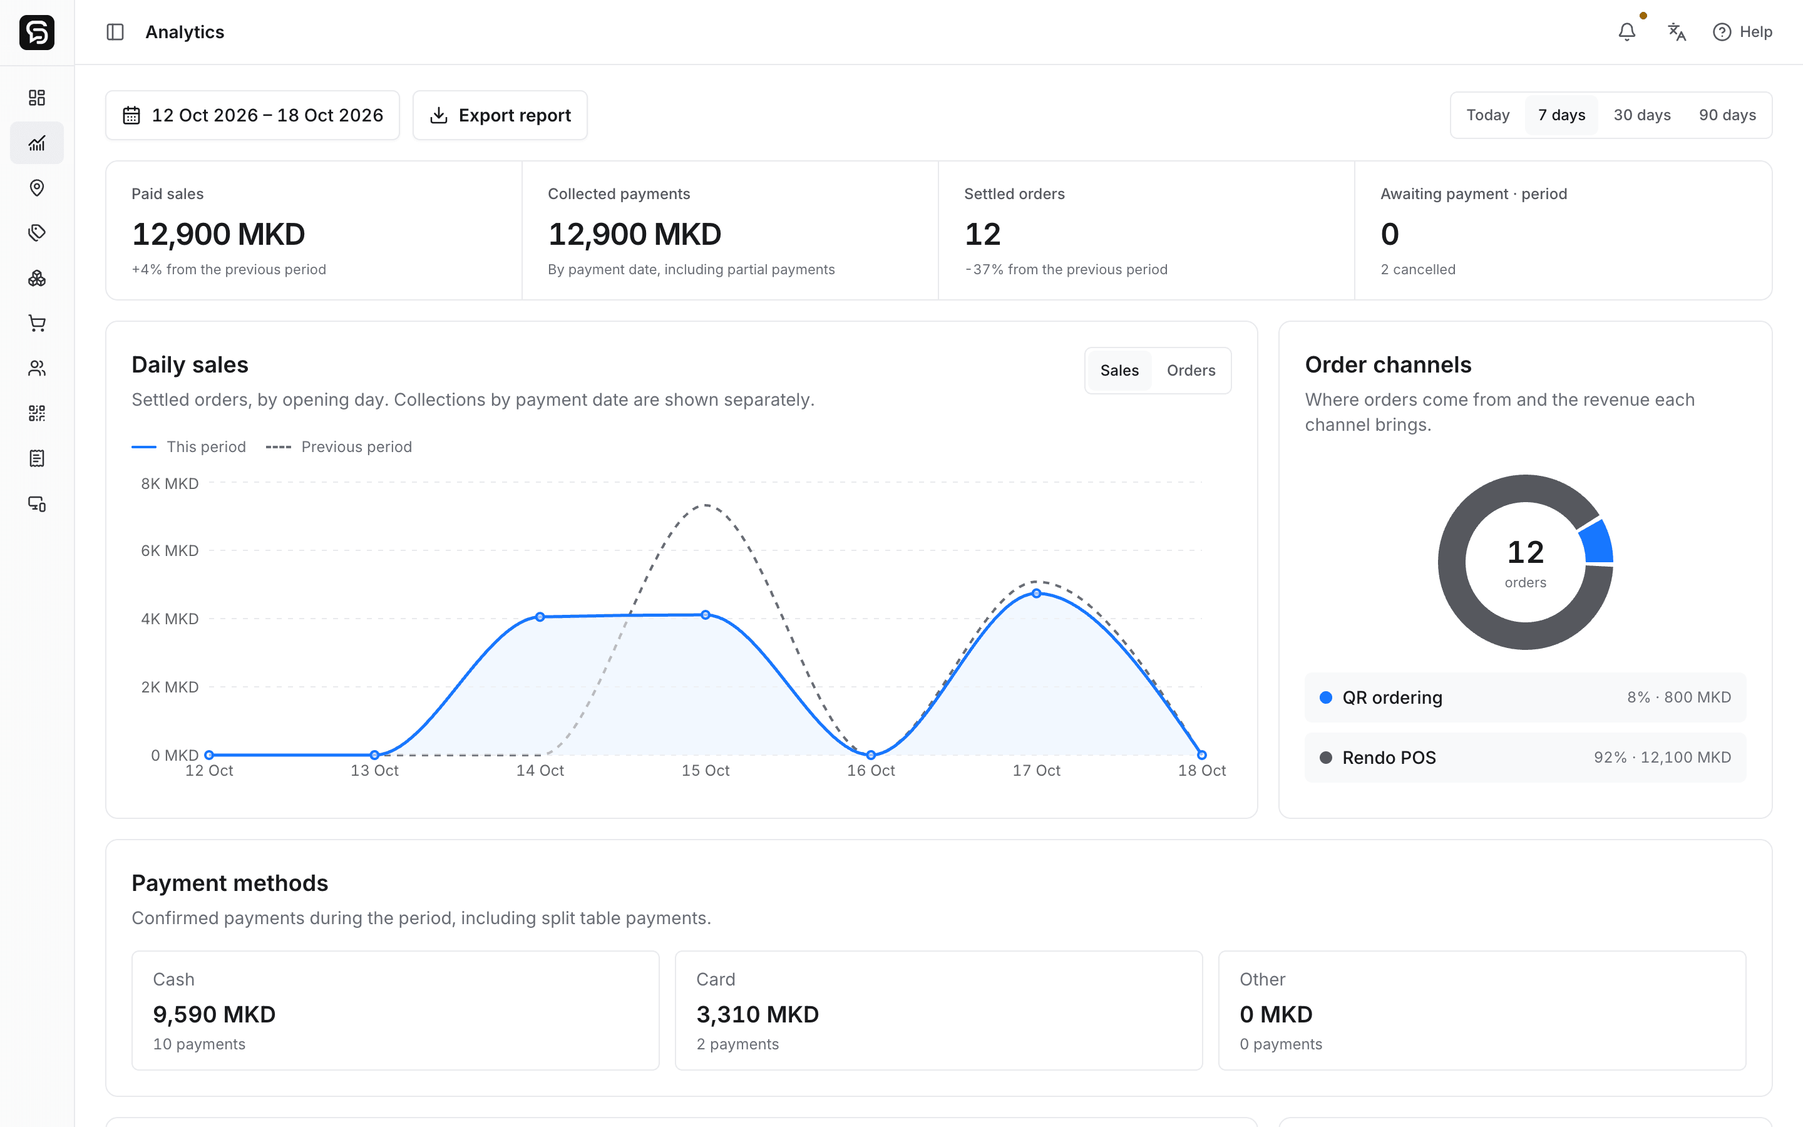The image size is (1803, 1127).
Task: Click Export report button
Action: click(500, 116)
